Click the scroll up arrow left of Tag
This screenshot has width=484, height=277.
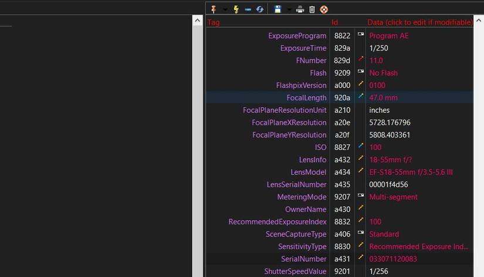click(x=198, y=21)
